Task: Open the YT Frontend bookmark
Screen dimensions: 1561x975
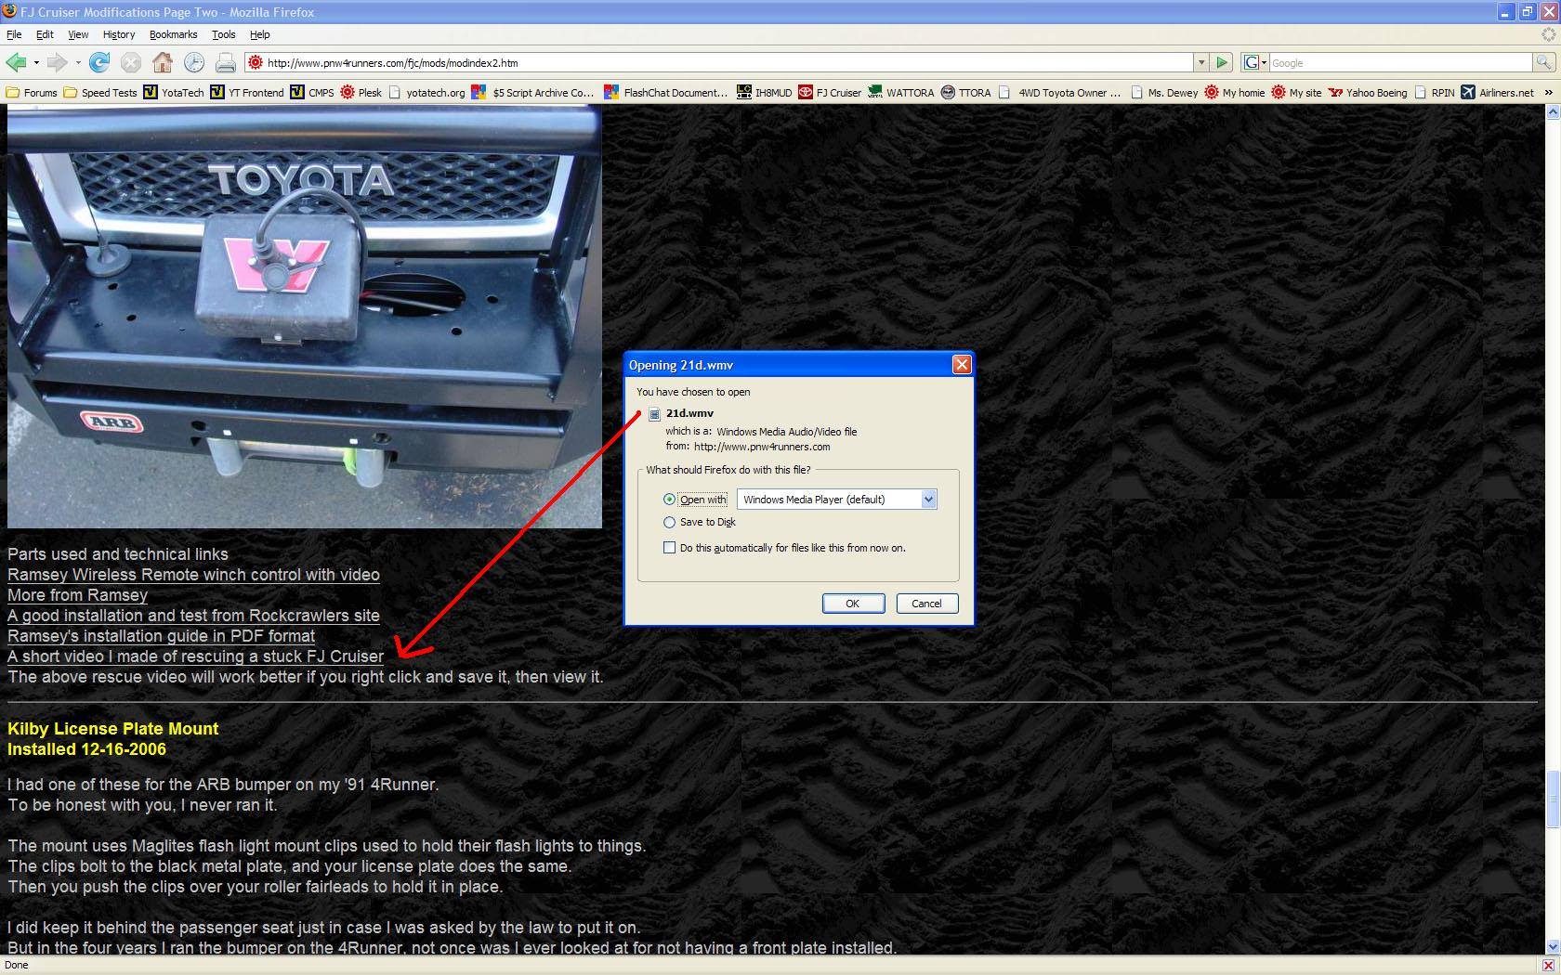Action: [247, 92]
